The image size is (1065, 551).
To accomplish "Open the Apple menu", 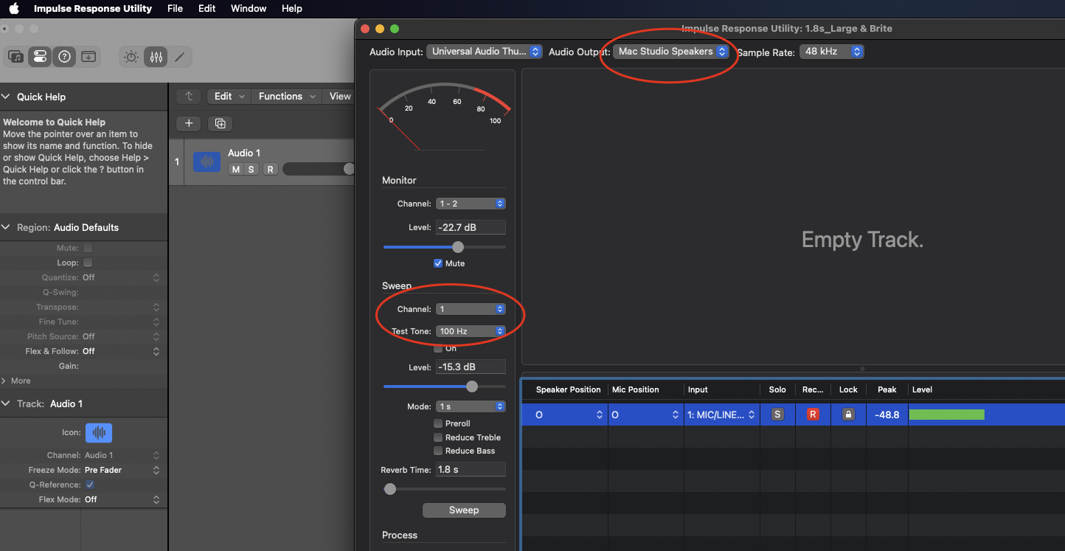I will coord(14,9).
